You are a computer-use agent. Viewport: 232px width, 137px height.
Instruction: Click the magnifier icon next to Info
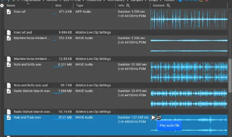coord(128,6)
